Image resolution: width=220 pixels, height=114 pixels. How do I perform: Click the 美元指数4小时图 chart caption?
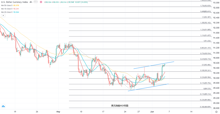click(x=120, y=105)
